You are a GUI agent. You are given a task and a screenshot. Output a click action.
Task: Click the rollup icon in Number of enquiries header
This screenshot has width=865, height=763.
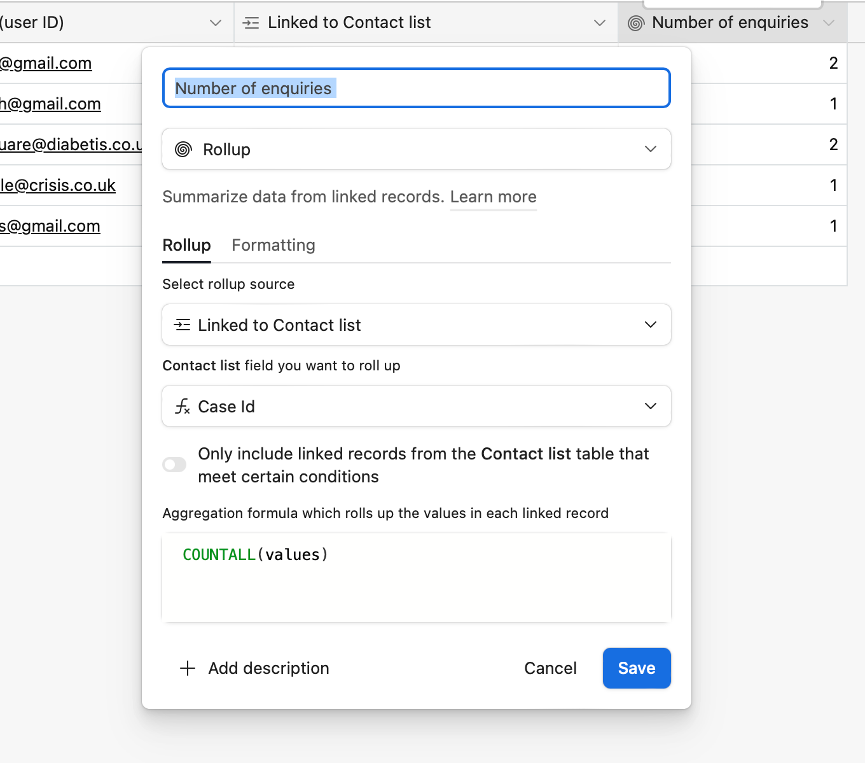click(635, 24)
